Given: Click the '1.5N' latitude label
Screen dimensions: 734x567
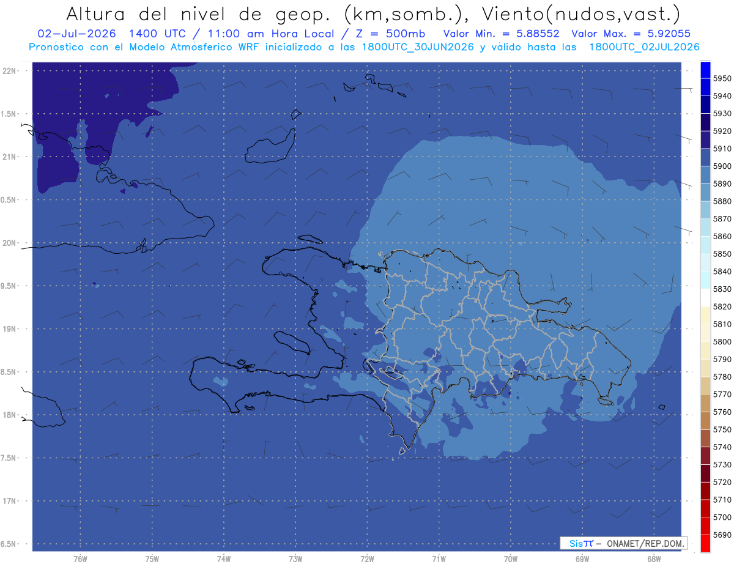Looking at the screenshot, I should [x=9, y=114].
